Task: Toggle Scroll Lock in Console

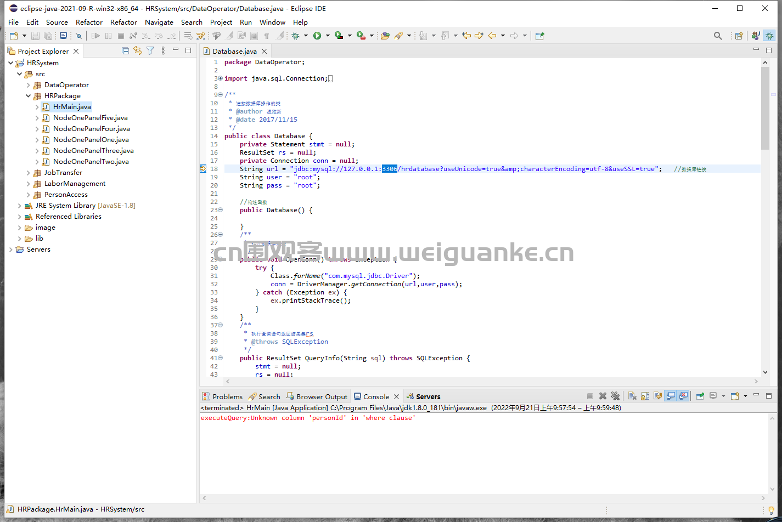Action: coord(645,396)
